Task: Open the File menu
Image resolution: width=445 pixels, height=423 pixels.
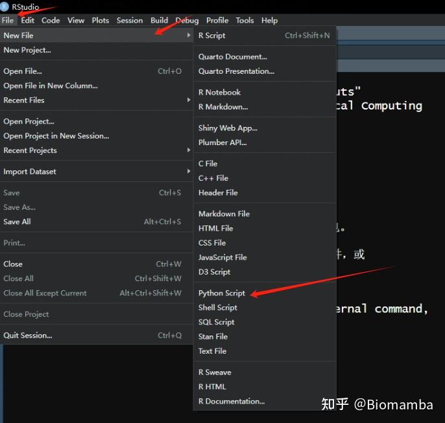Action: (8, 20)
